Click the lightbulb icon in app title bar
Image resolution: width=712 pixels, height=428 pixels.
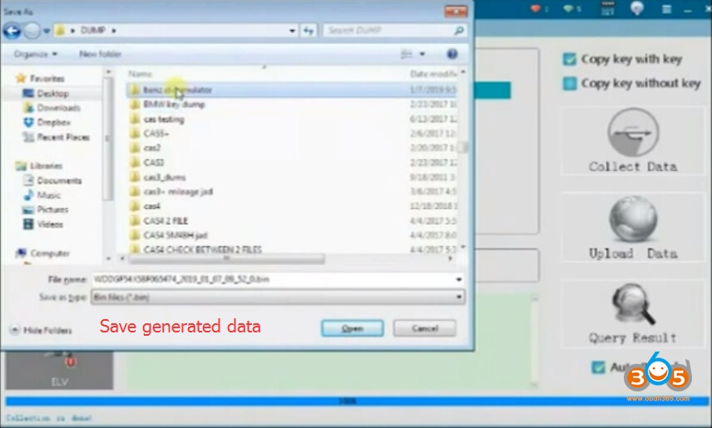(x=636, y=8)
